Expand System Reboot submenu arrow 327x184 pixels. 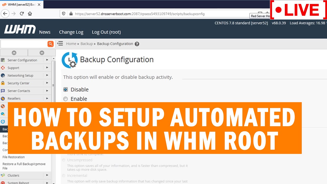point(47,182)
